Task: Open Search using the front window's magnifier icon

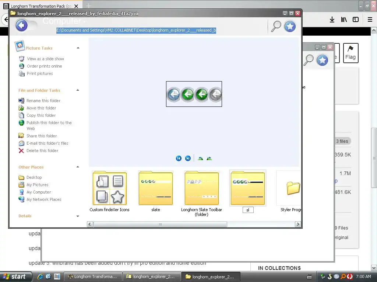Action: (276, 26)
